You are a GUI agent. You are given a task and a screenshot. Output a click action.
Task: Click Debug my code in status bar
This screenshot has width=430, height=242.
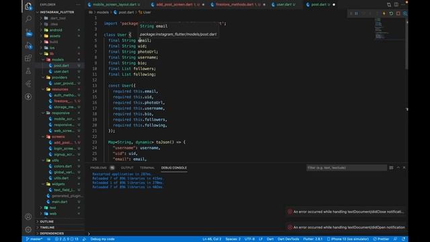pyautogui.click(x=103, y=239)
